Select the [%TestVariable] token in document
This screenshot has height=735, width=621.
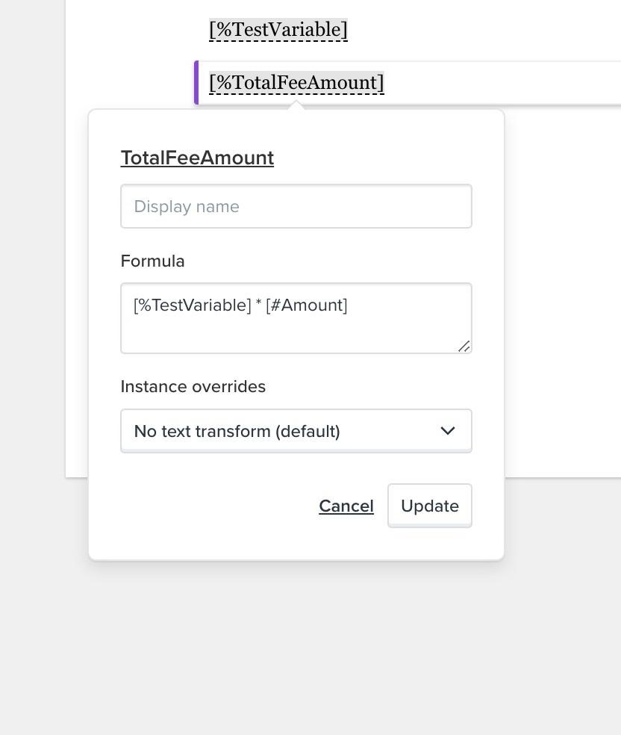[x=278, y=30]
